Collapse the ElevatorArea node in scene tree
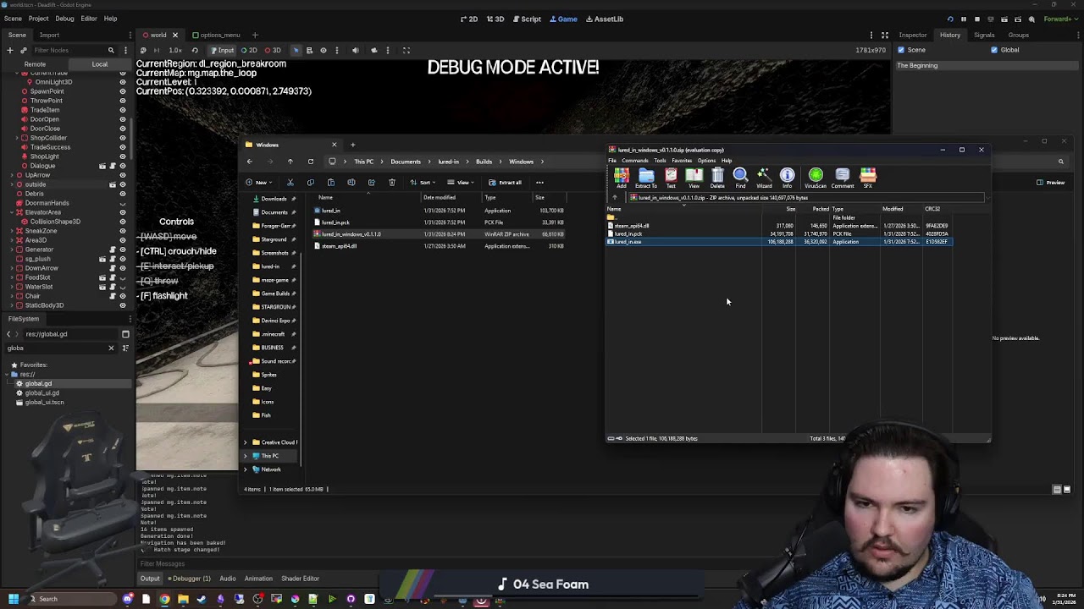Screen dimensions: 1084x609 point(10,212)
